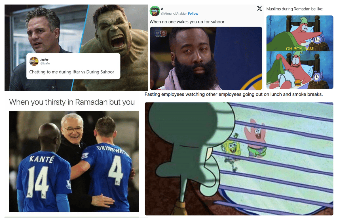Open the @AimanofArabia profile handle
The height and width of the screenshot is (220, 338).
tap(173, 14)
